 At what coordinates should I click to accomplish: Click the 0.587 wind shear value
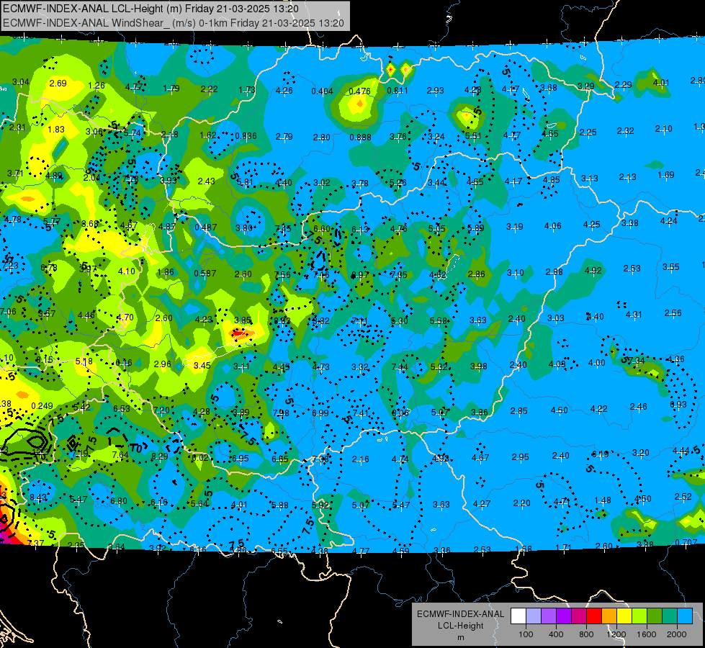pos(205,274)
